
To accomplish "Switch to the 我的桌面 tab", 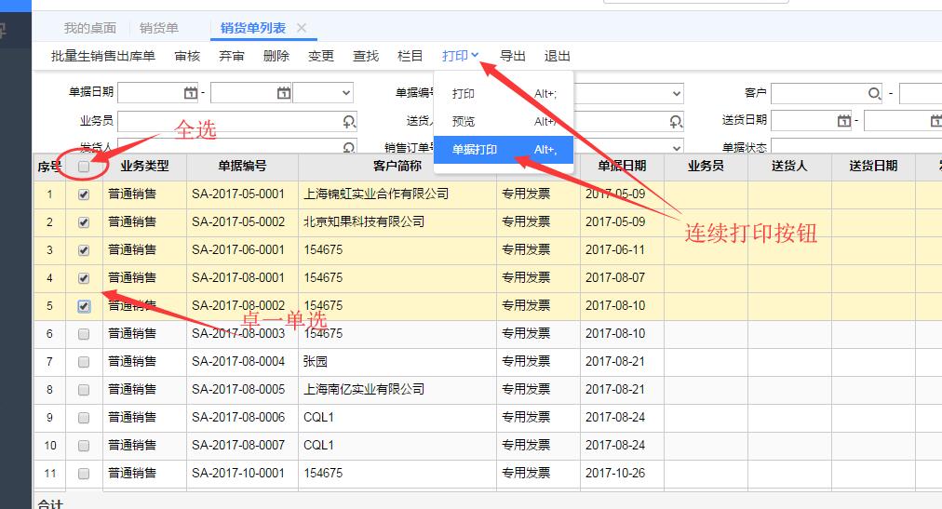I will coord(90,28).
